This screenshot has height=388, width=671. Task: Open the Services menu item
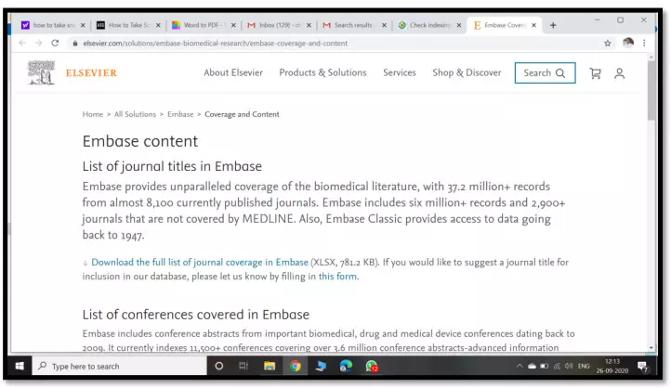click(x=399, y=73)
